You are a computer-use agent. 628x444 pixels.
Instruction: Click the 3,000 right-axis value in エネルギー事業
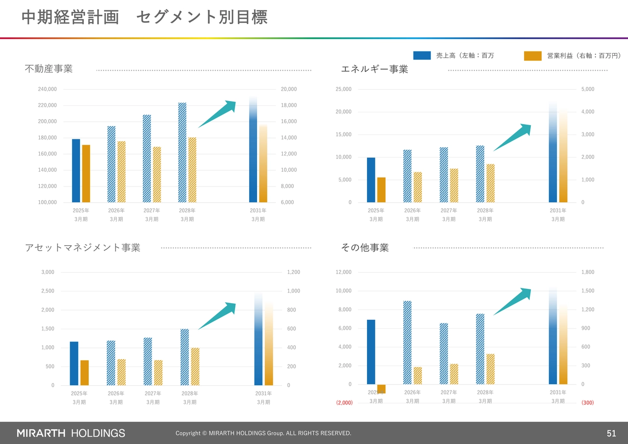point(588,134)
